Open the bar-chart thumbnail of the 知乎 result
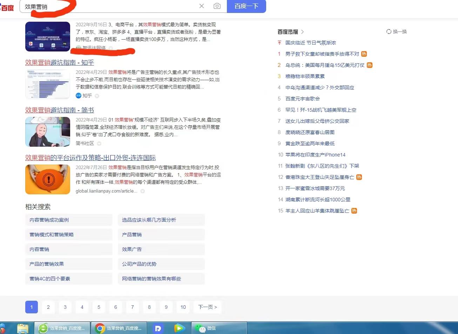The height and width of the screenshot is (334, 458). point(48,84)
